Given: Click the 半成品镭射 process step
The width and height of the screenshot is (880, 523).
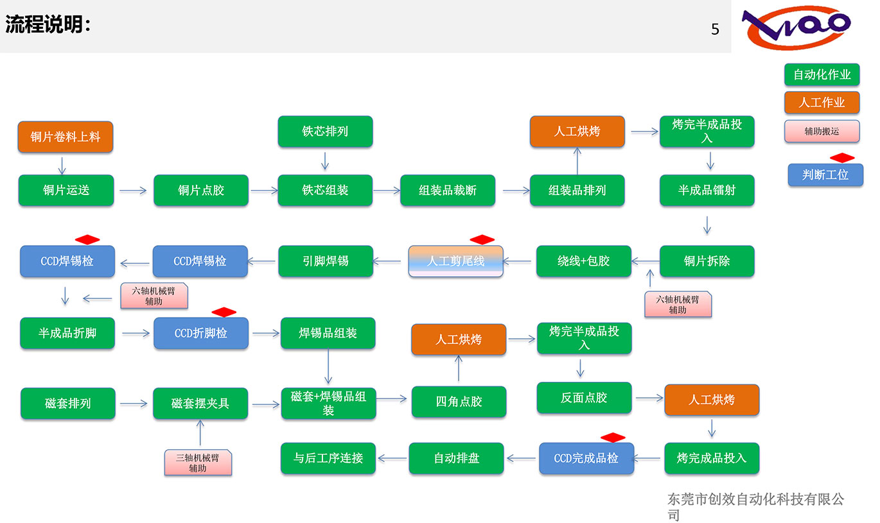Looking at the screenshot, I should 707,191.
